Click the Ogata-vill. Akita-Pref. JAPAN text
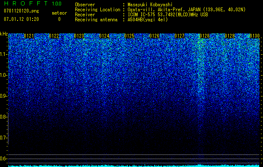Screen dimensions: 263x167 pos(163,10)
